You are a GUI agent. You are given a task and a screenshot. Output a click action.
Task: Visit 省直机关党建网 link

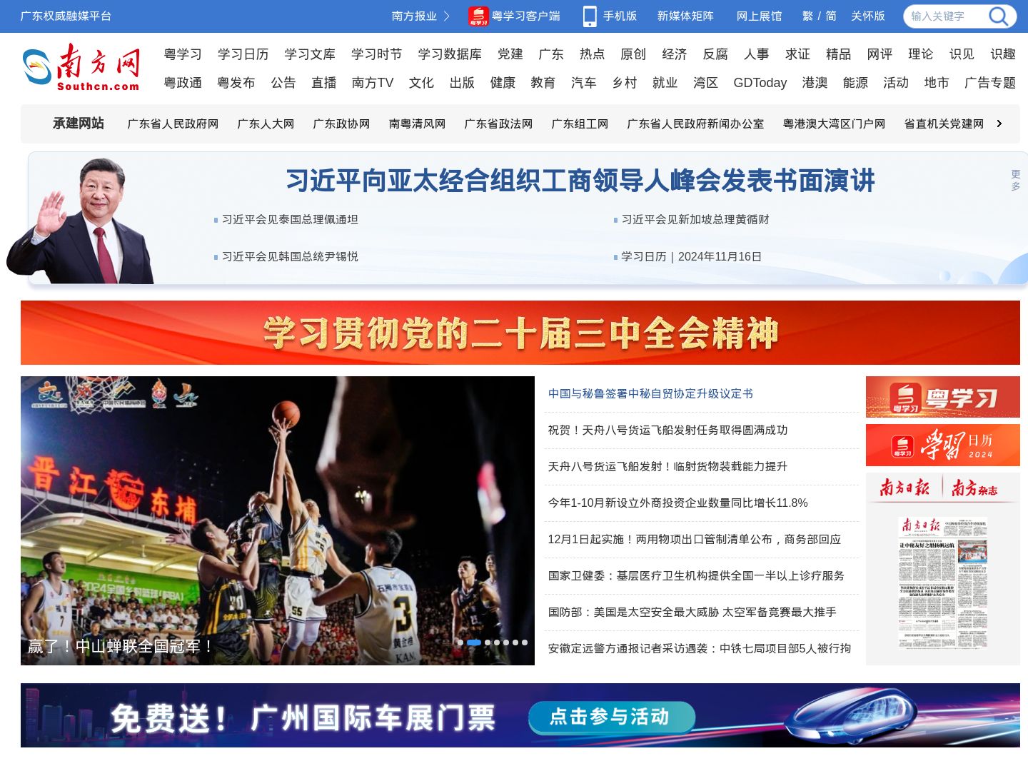(944, 124)
